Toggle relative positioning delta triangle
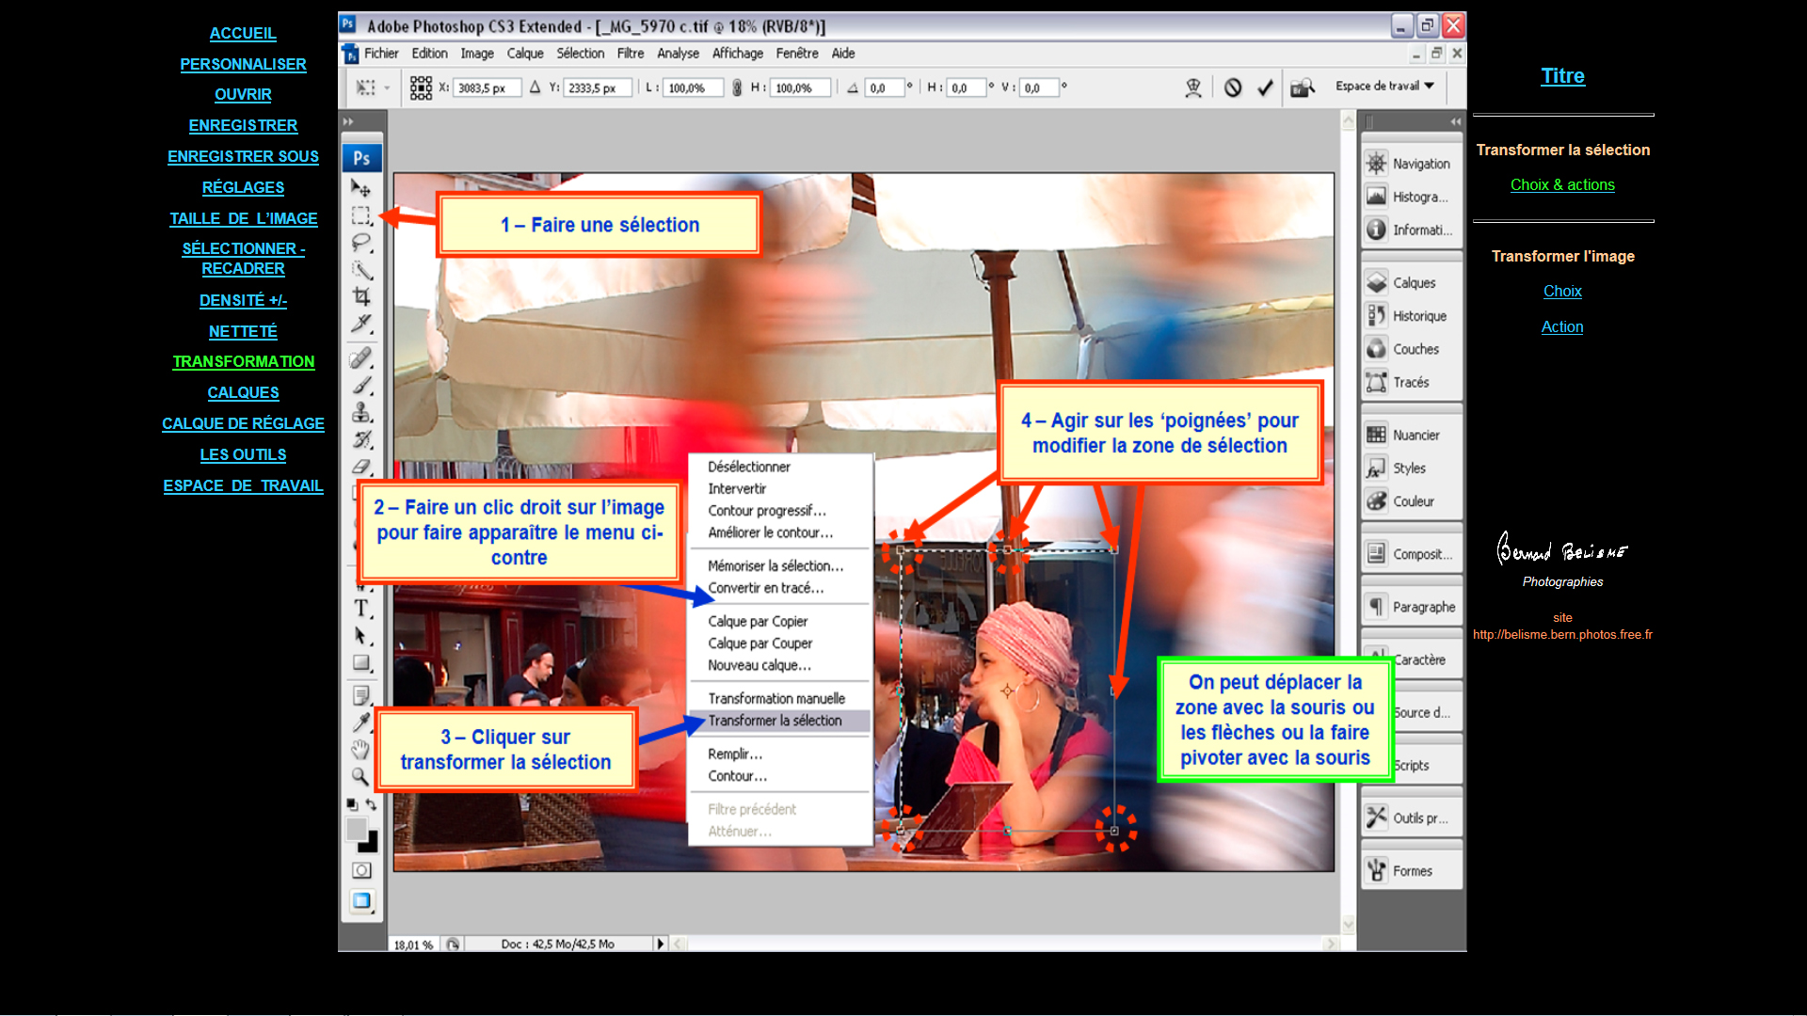The image size is (1807, 1016). (x=535, y=87)
